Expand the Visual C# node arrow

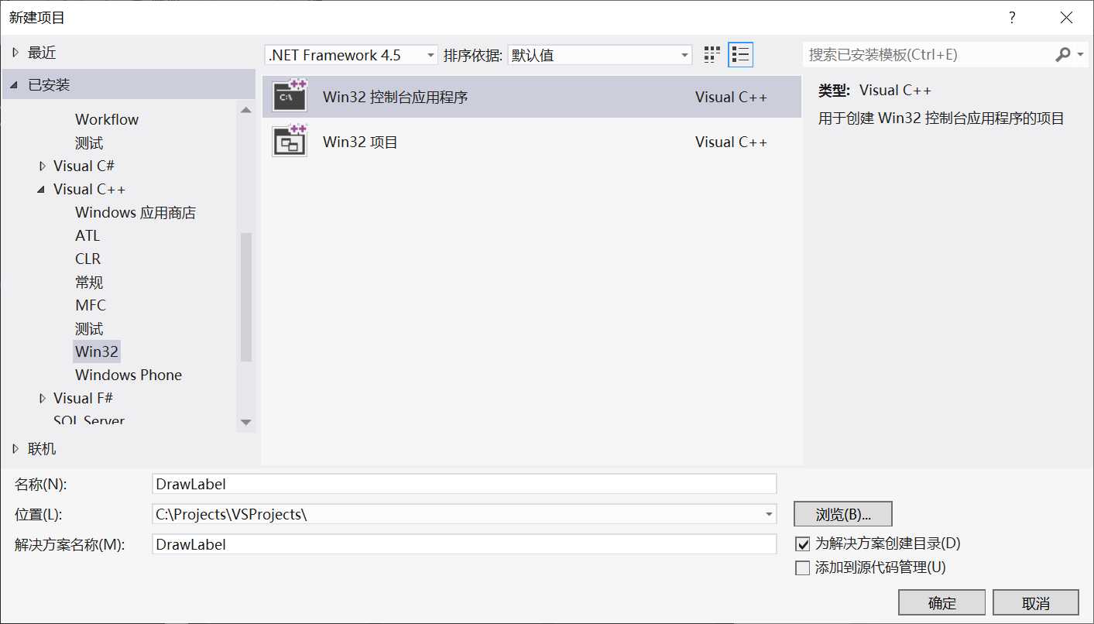(42, 166)
